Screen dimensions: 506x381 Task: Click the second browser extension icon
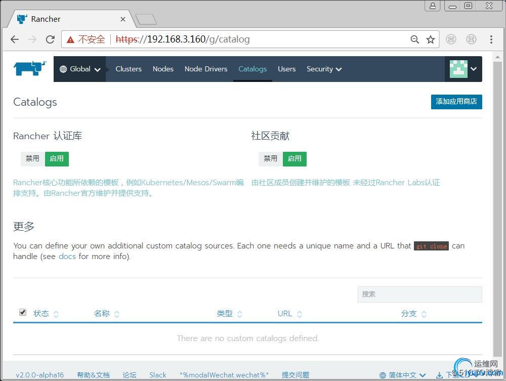[x=471, y=39]
